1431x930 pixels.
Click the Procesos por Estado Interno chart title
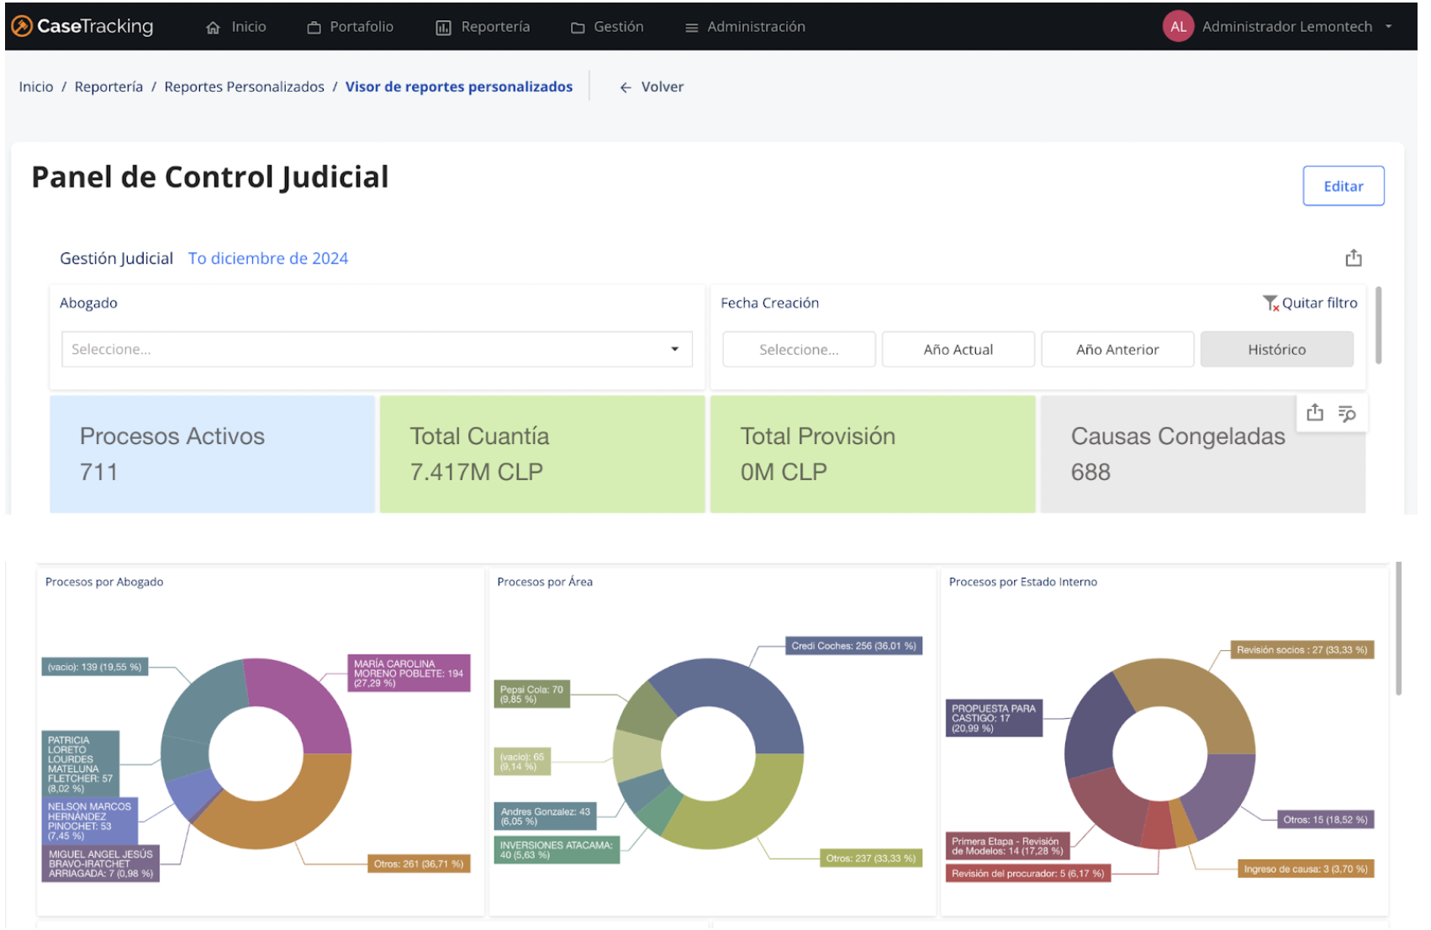(1022, 581)
